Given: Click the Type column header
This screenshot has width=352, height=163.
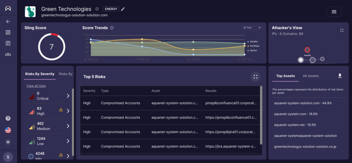Looking at the screenshot, I should (105, 91).
